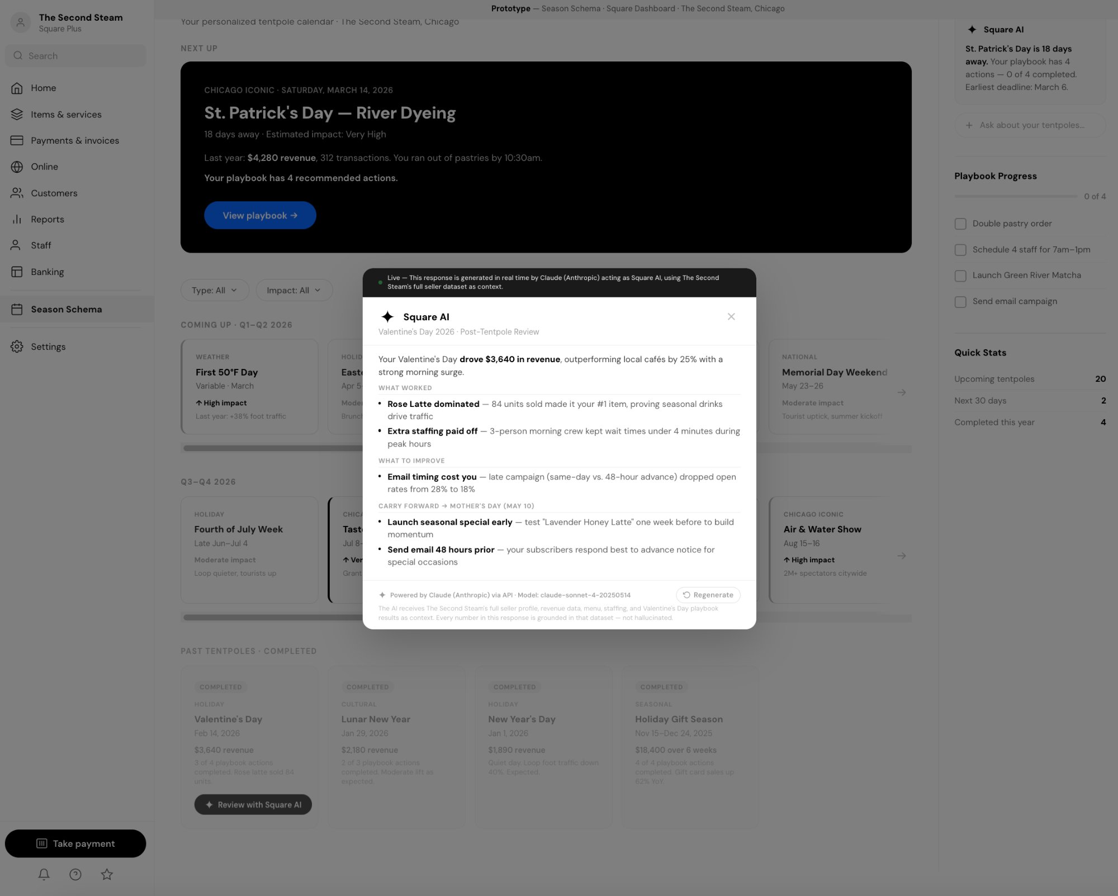Screen dimensions: 1118x896
Task: Regenerate the Square AI review
Action: click(x=708, y=595)
